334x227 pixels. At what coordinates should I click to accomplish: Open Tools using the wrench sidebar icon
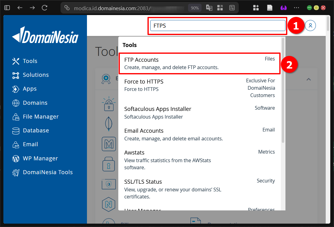click(15, 61)
